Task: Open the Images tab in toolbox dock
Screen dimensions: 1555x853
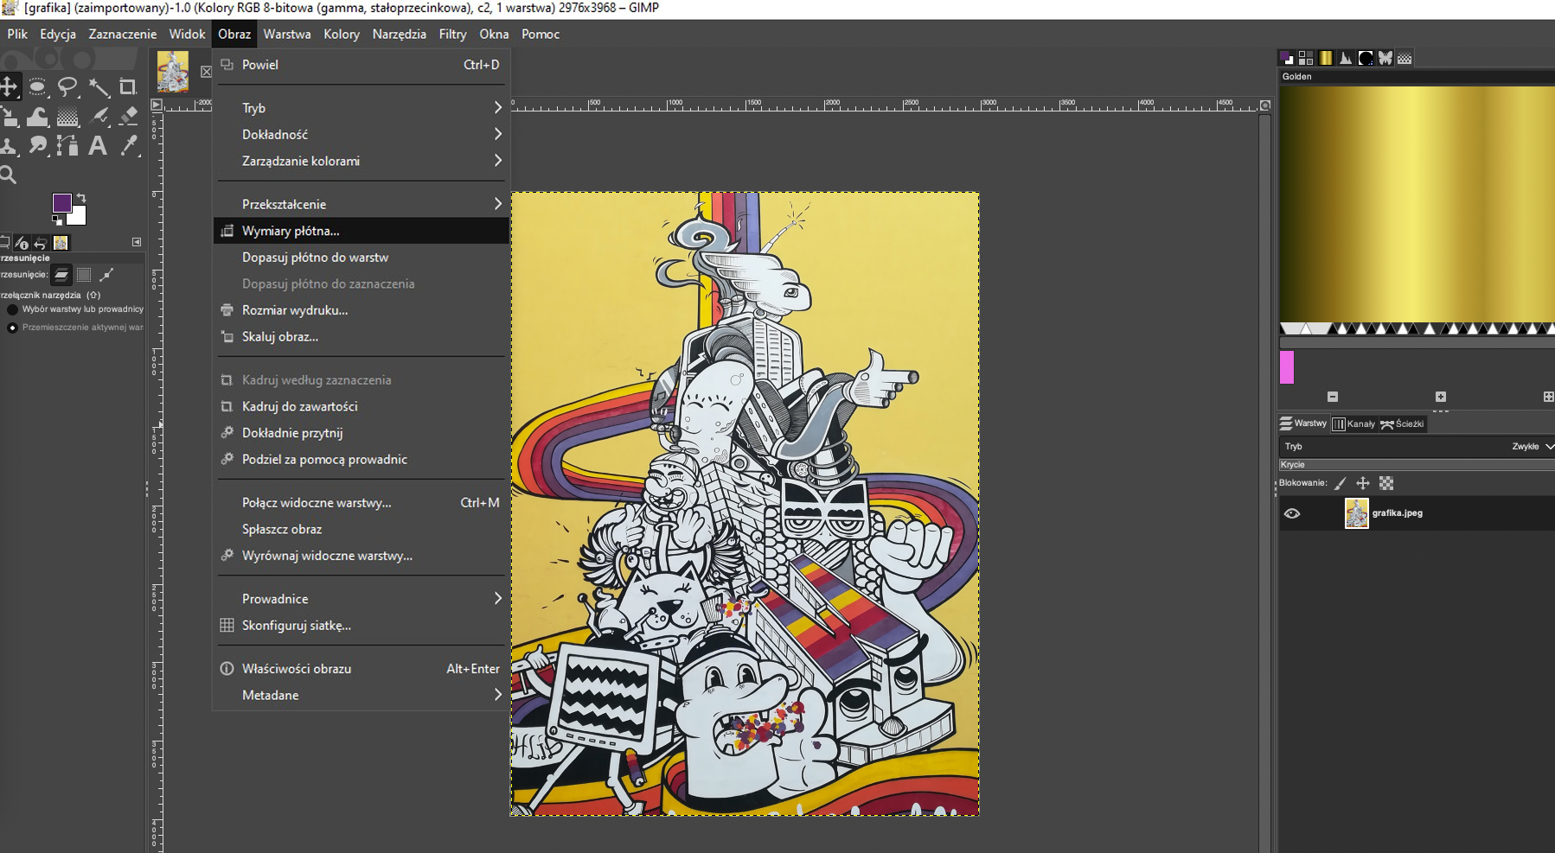Action: click(61, 243)
